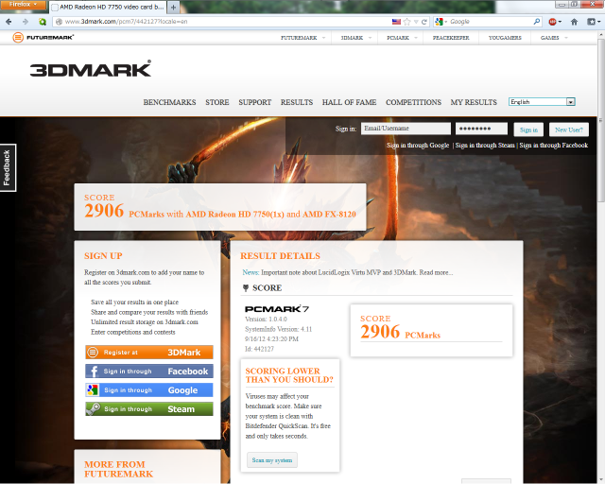Open the Firefox menu button
This screenshot has height=484, width=605.
tap(23, 5)
